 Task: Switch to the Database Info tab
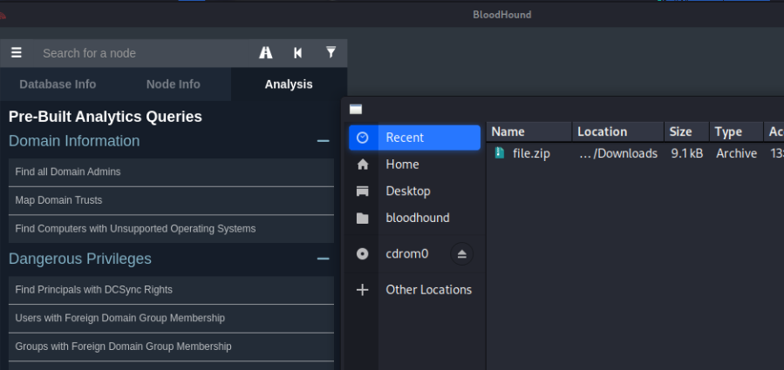click(x=58, y=84)
